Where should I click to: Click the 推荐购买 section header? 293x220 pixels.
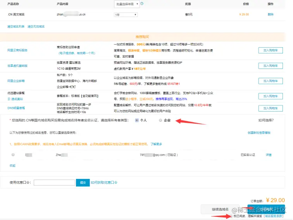point(142,37)
